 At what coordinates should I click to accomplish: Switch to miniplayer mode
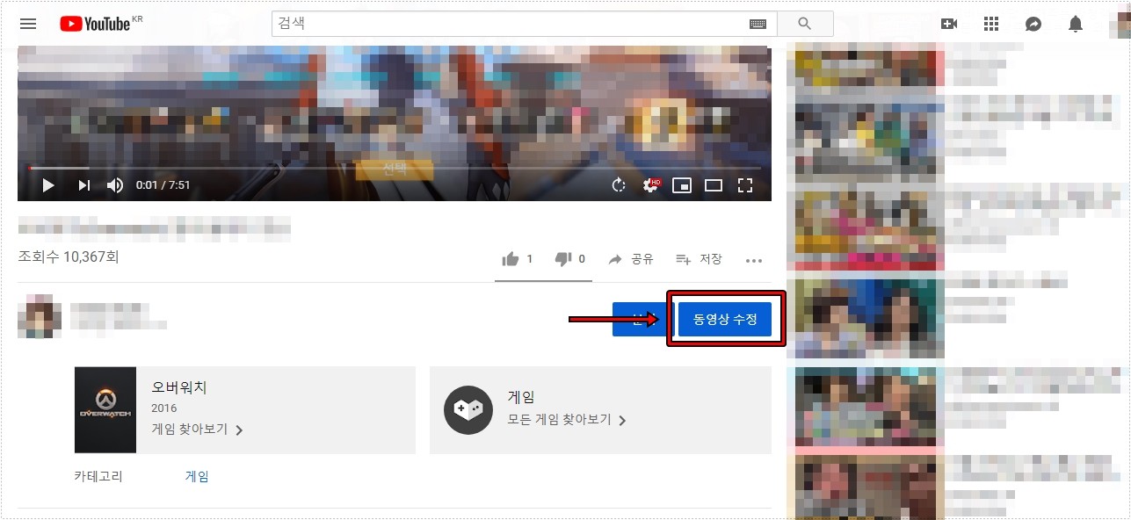(681, 184)
